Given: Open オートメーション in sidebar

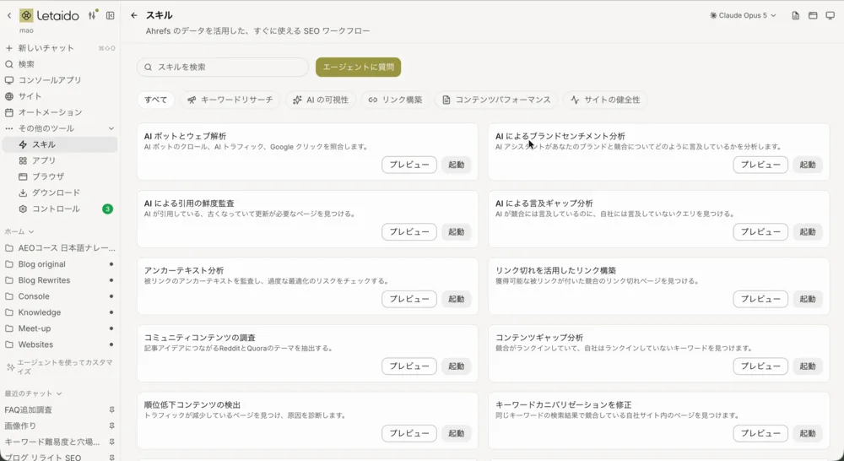Looking at the screenshot, I should tap(60, 112).
